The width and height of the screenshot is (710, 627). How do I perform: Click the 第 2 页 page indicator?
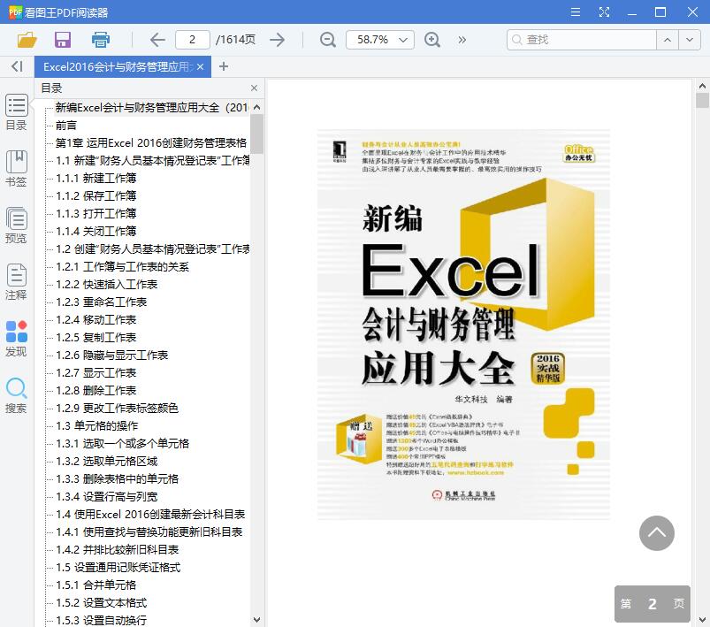coord(652,603)
